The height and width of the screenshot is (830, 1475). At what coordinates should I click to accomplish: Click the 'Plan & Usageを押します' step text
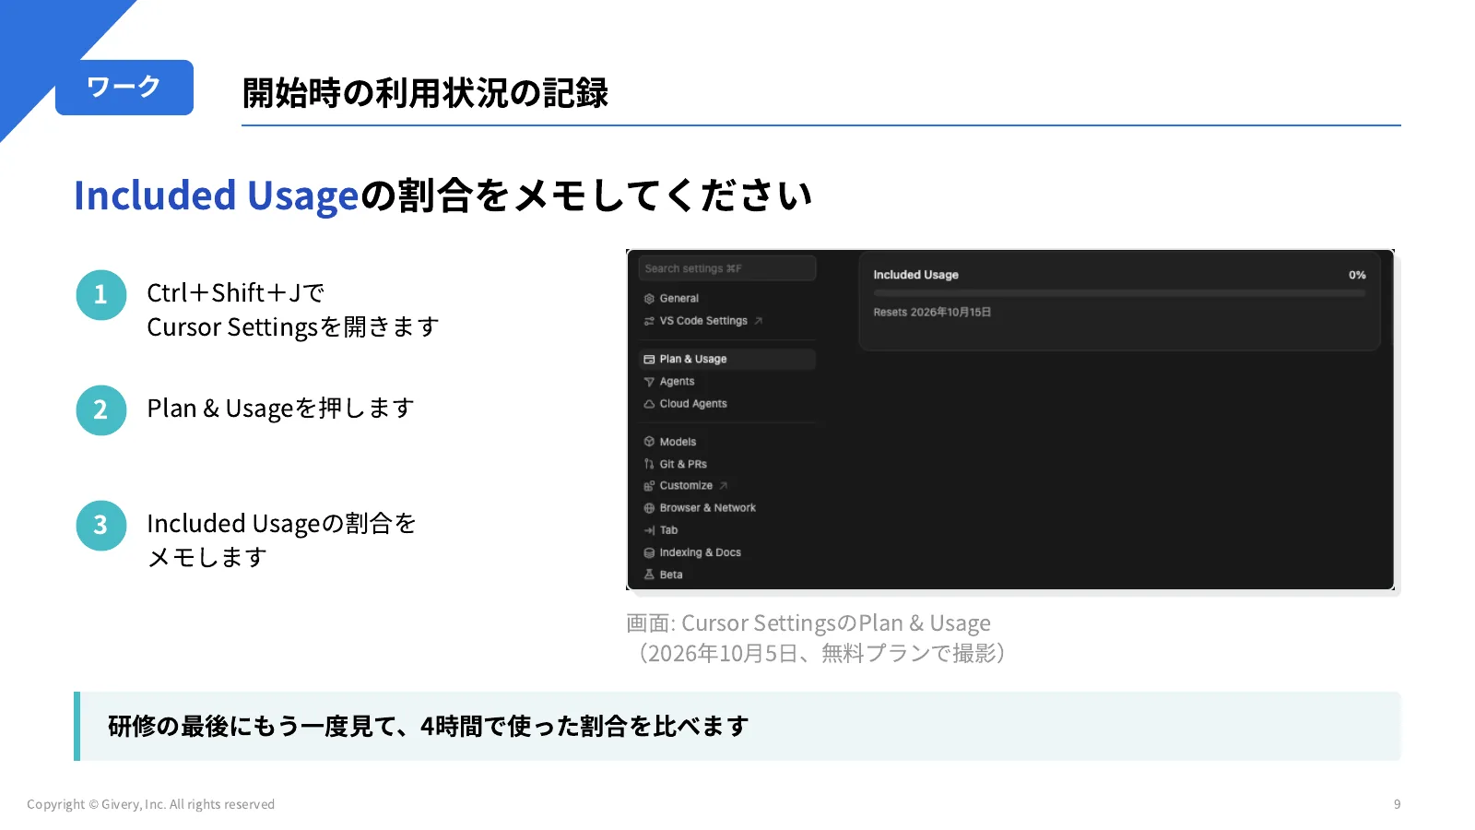[x=281, y=409]
